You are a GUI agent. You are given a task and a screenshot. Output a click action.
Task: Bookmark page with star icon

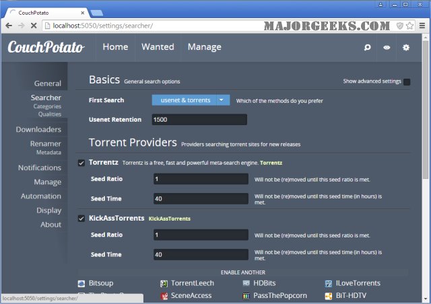tap(409, 26)
